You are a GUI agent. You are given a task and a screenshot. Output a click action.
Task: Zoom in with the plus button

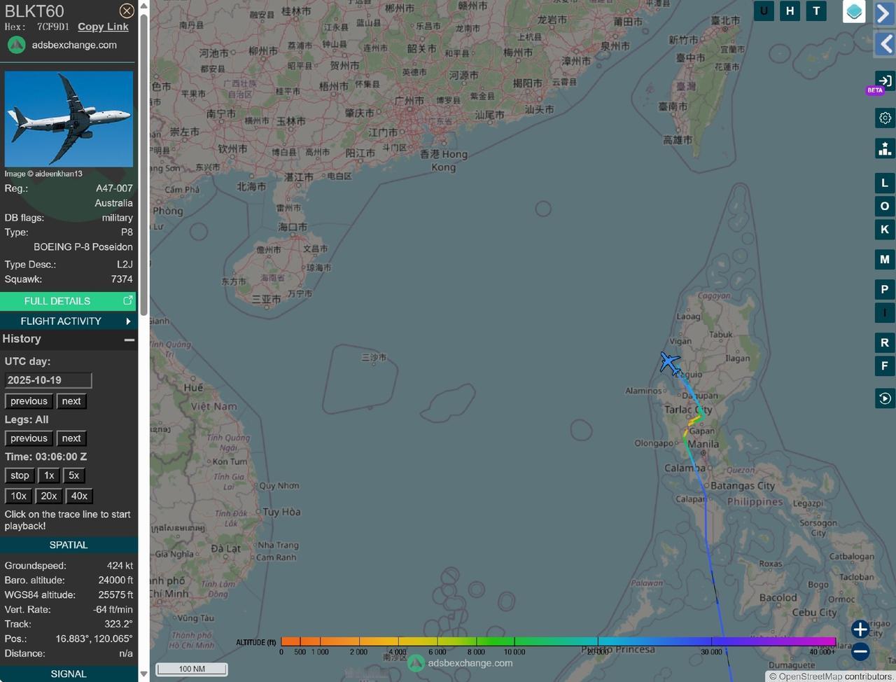860,629
